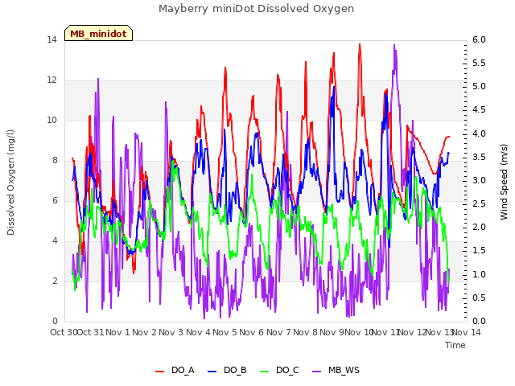This screenshot has height=386, width=515.
Task: Click the 0.5 value on wind speed axis
Action: pos(479,298)
